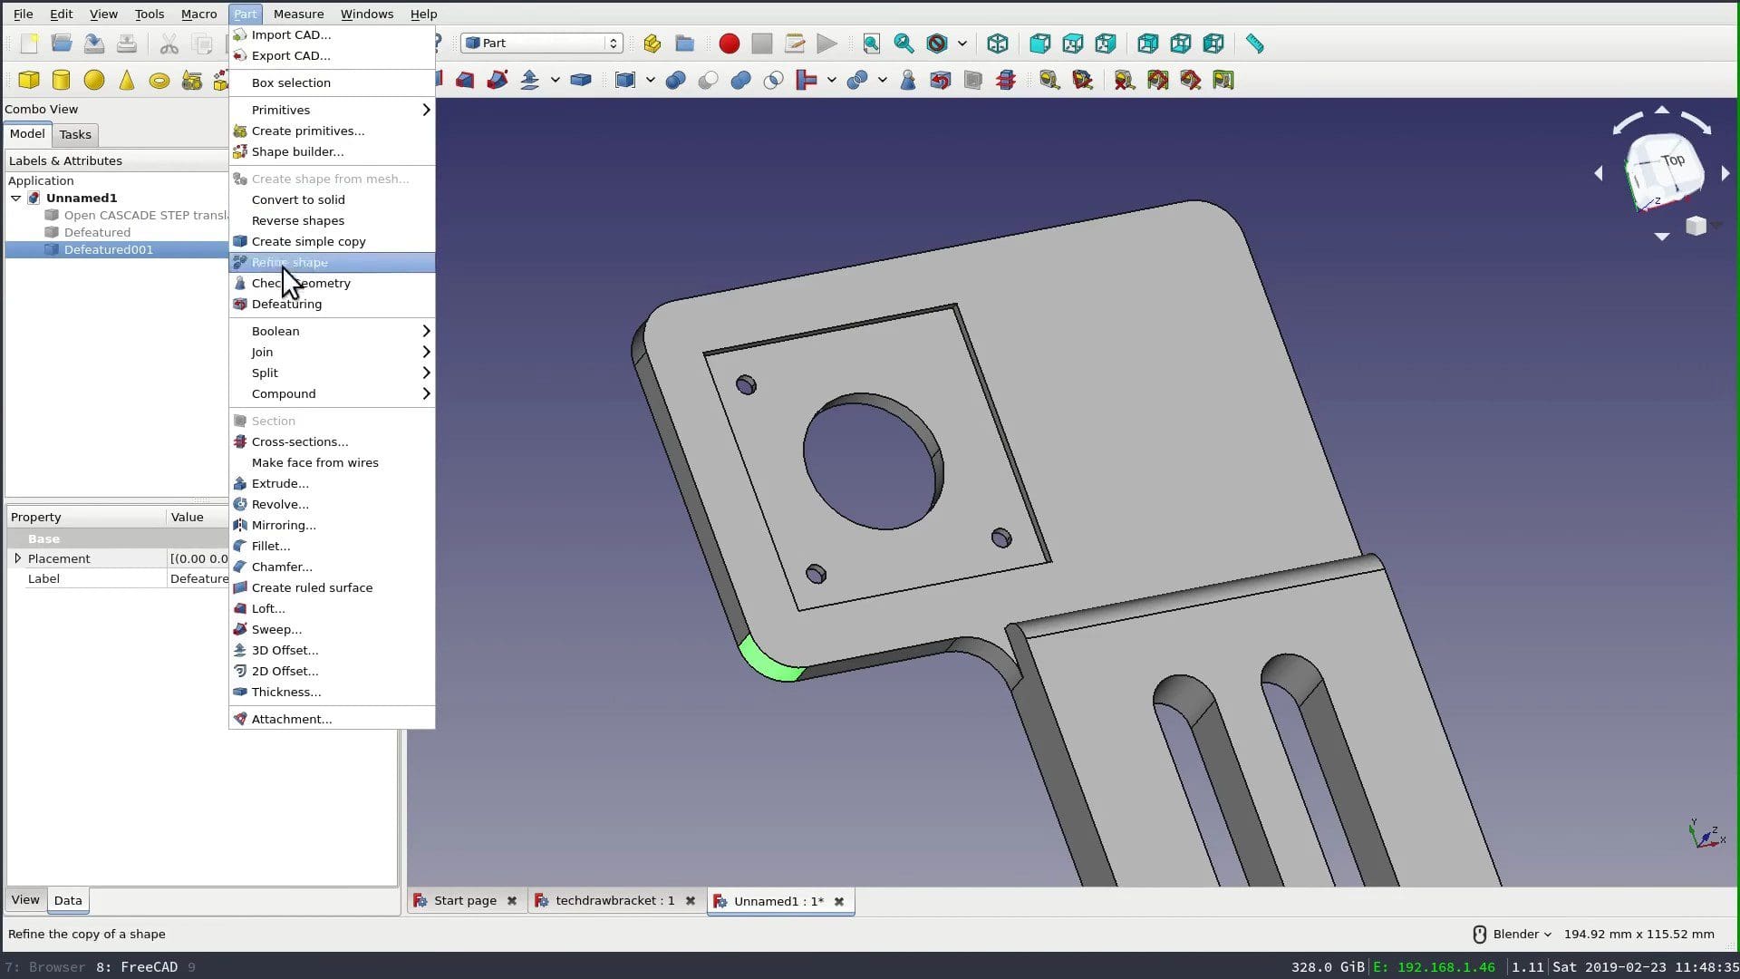Click Fit selection zoom icon
The height and width of the screenshot is (979, 1740).
point(904,44)
